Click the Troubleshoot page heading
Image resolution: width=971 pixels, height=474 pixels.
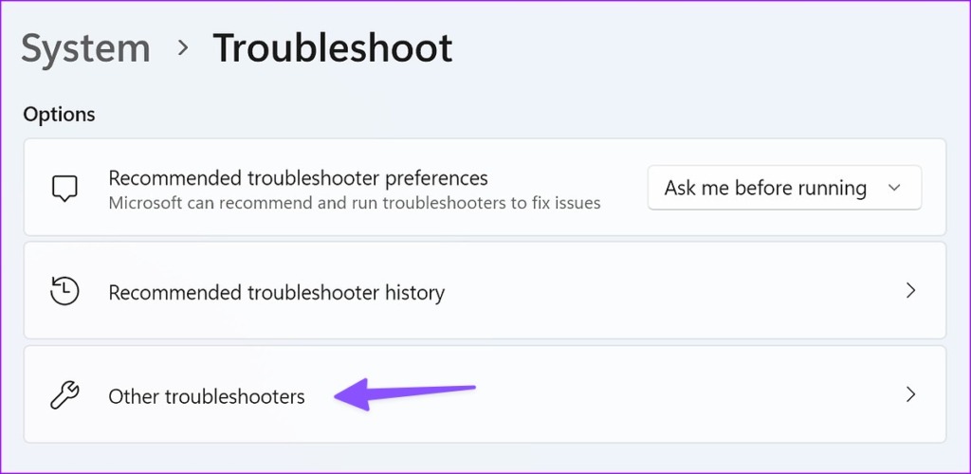pos(332,48)
